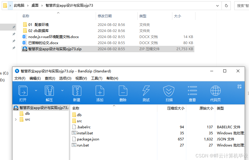
Task: Click the Explorer search box
Action: click(242, 6)
